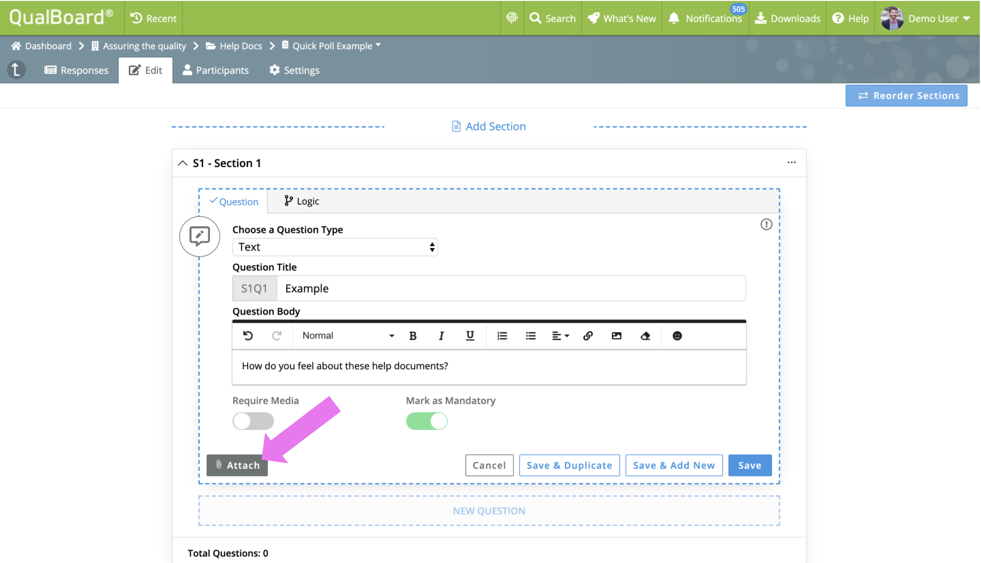981x563 pixels.
Task: Click the eraser clear formatting icon
Action: 645,335
